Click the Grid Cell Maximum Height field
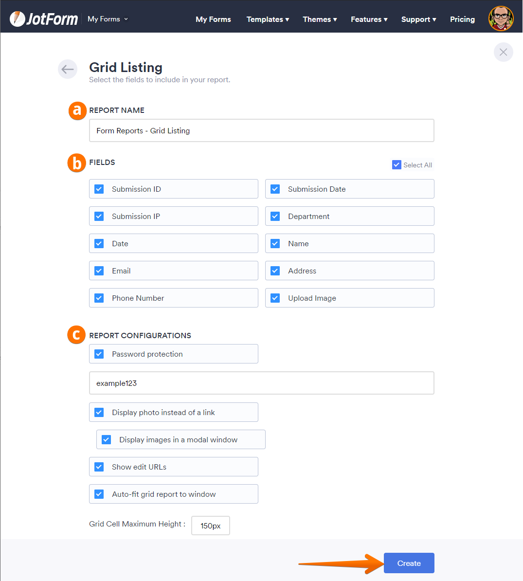This screenshot has height=581, width=523. click(x=210, y=526)
